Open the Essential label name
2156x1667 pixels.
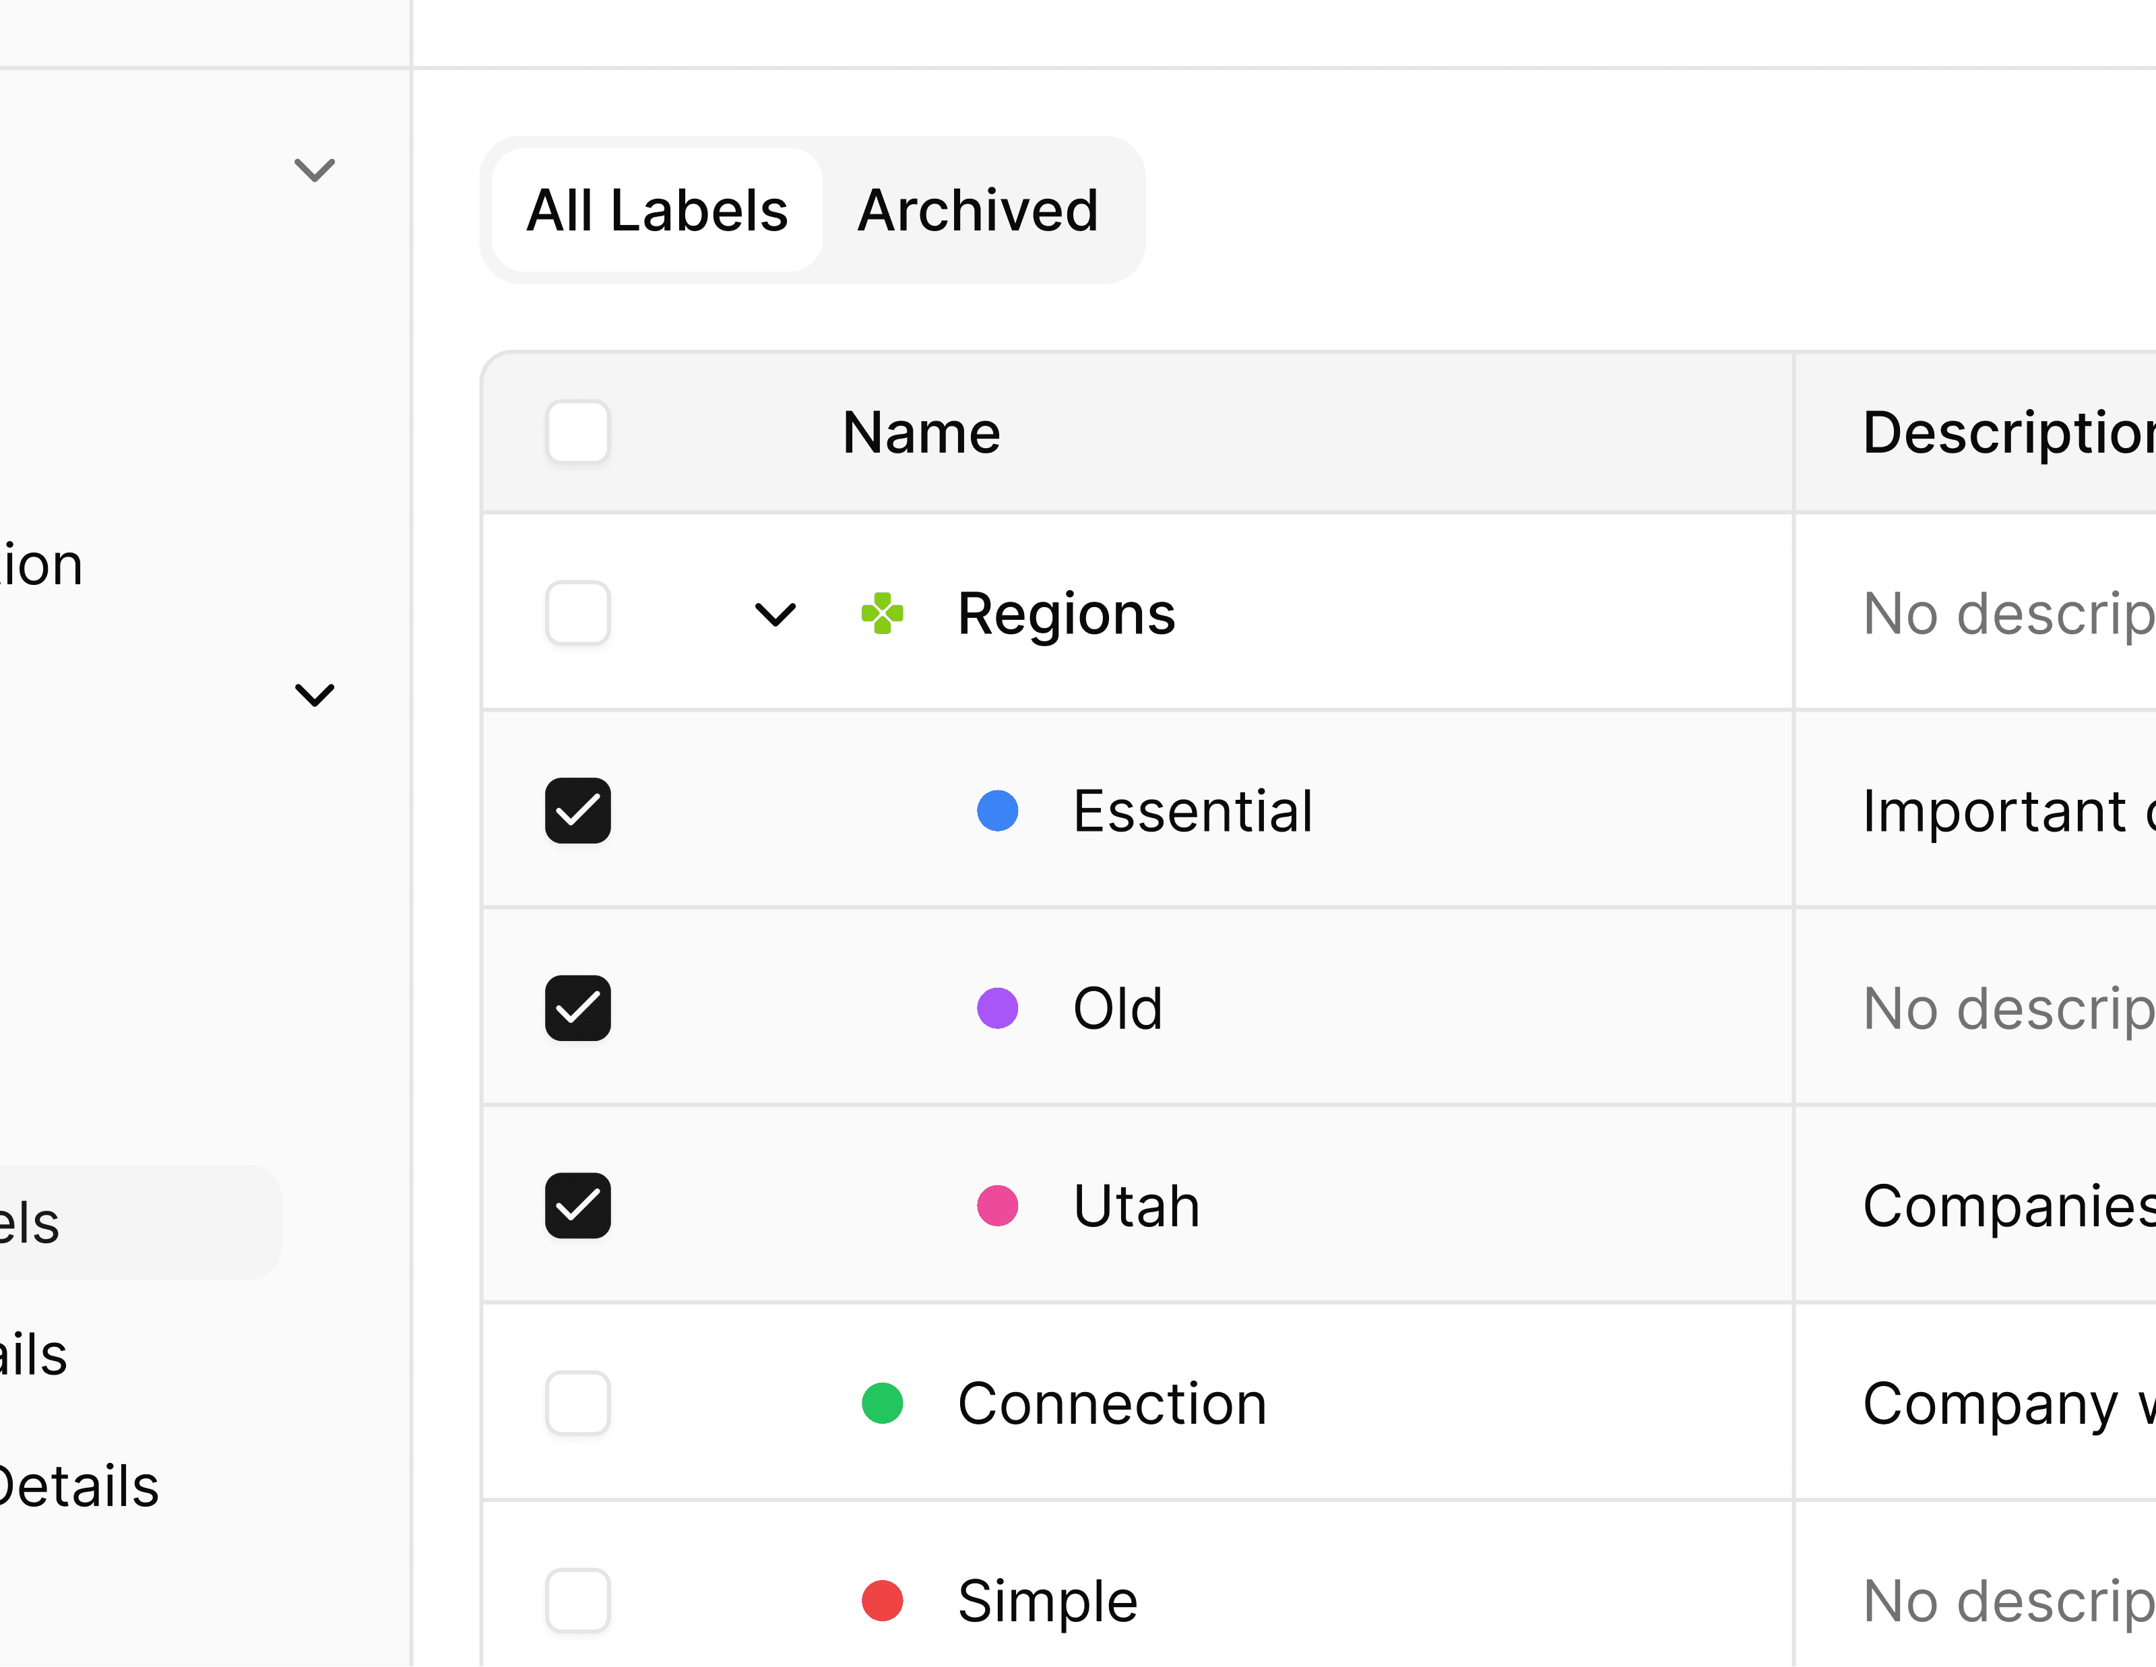1193,811
